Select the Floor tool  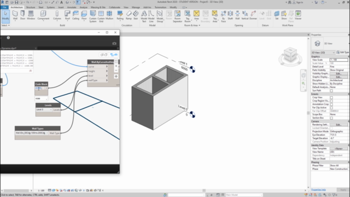point(84,15)
